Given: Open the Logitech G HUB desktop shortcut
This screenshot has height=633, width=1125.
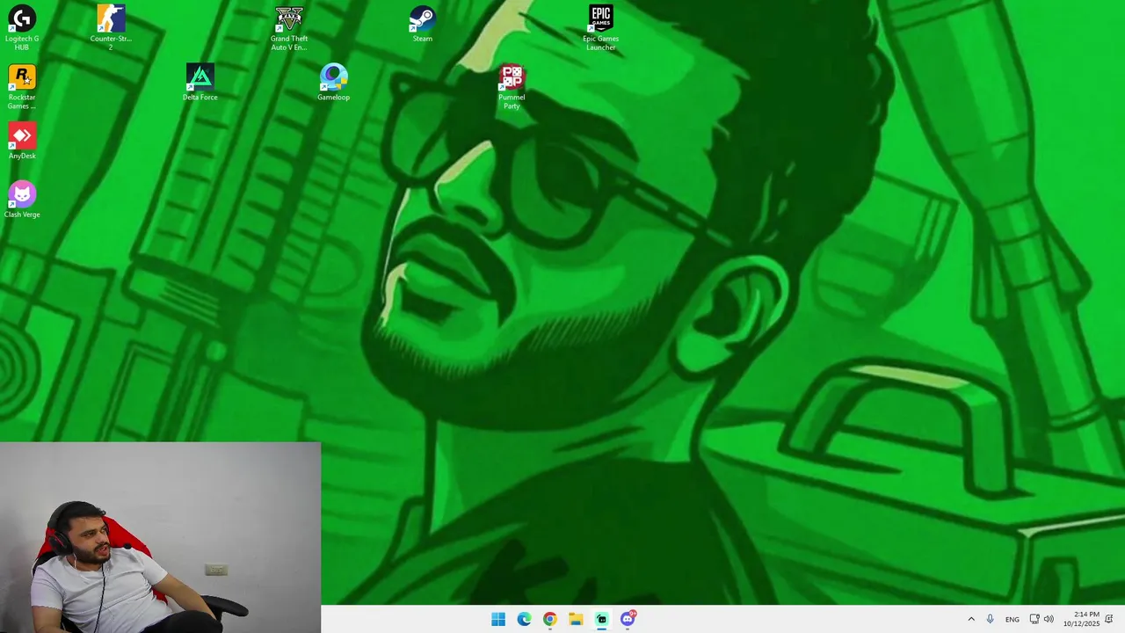Looking at the screenshot, I should tap(22, 27).
